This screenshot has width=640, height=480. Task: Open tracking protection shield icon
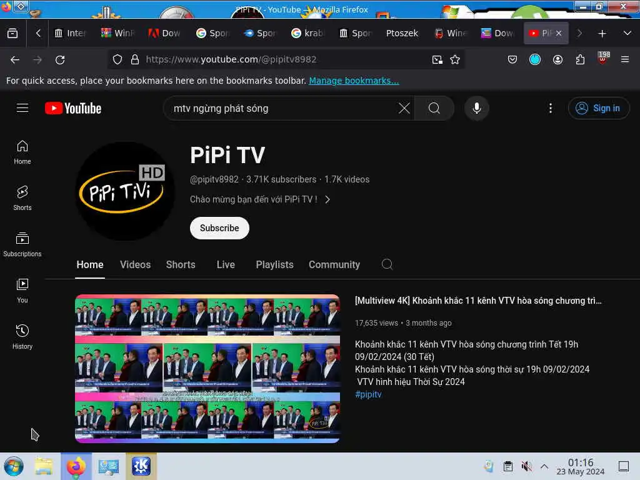[x=117, y=59]
